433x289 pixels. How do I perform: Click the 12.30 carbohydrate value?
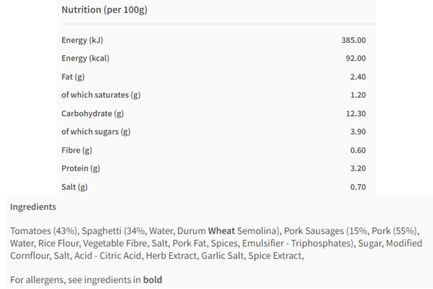[x=356, y=113]
